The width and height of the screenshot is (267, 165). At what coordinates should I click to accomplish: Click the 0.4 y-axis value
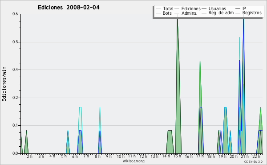[x=15, y=70]
